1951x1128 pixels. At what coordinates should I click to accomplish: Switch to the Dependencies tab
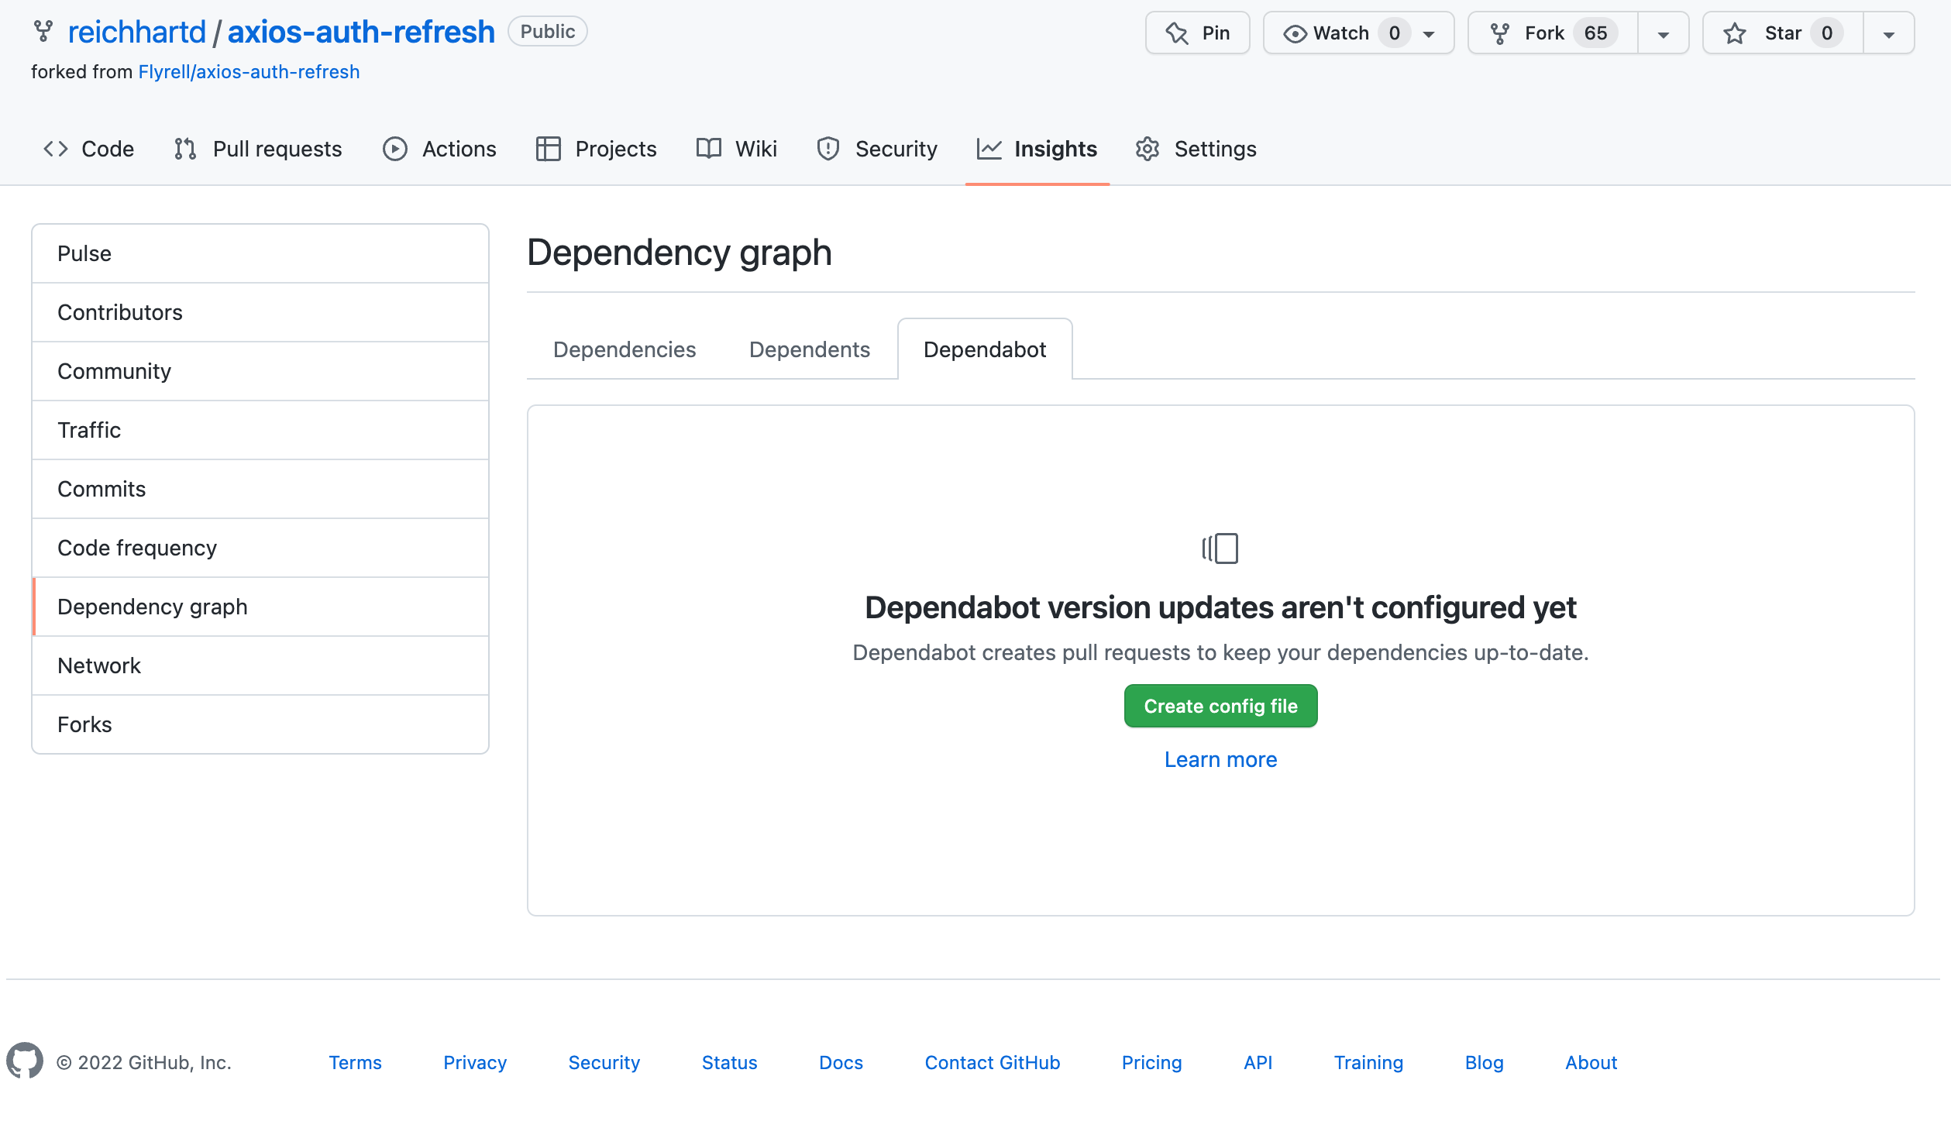(625, 349)
